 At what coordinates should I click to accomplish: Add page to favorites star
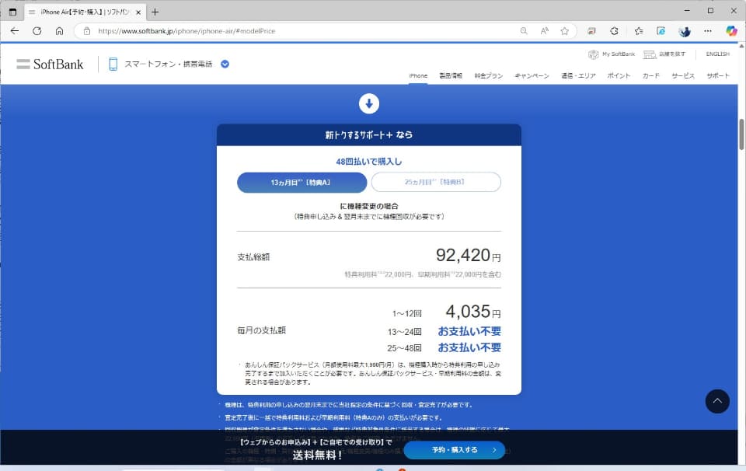[x=565, y=31]
